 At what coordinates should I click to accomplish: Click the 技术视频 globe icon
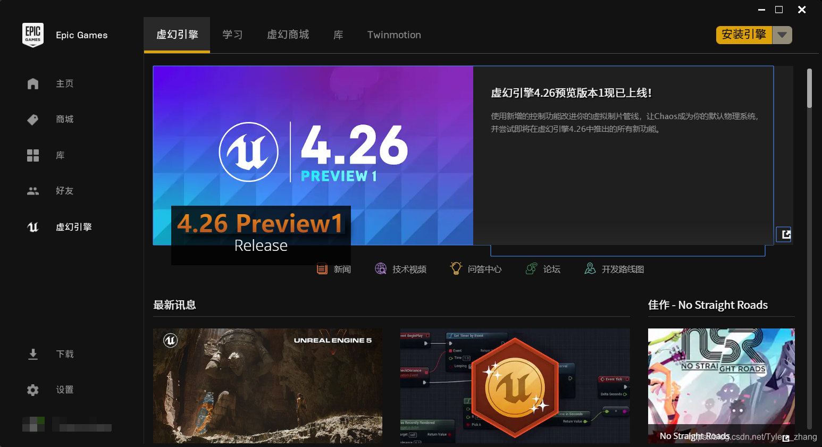(x=381, y=269)
